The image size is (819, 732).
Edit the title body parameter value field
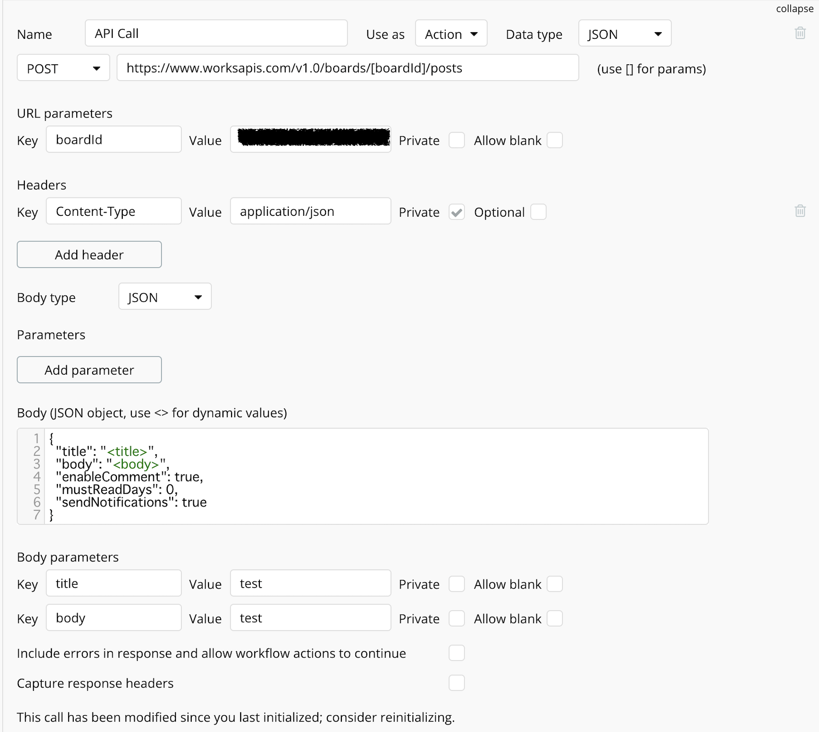[311, 583]
